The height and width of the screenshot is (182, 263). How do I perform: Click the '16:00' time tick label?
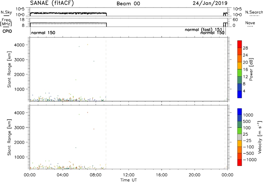click(161, 175)
